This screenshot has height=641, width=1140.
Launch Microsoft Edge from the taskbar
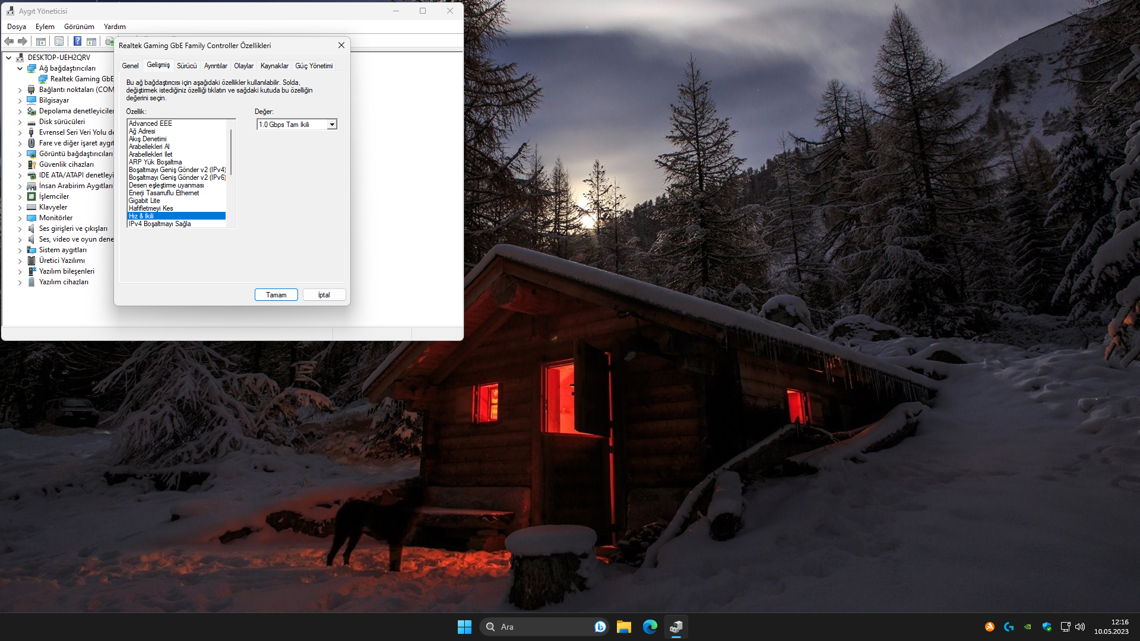(650, 627)
